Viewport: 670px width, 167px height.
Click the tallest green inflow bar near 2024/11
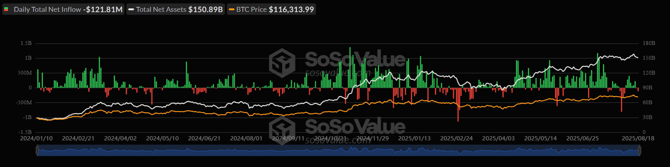[x=350, y=67]
